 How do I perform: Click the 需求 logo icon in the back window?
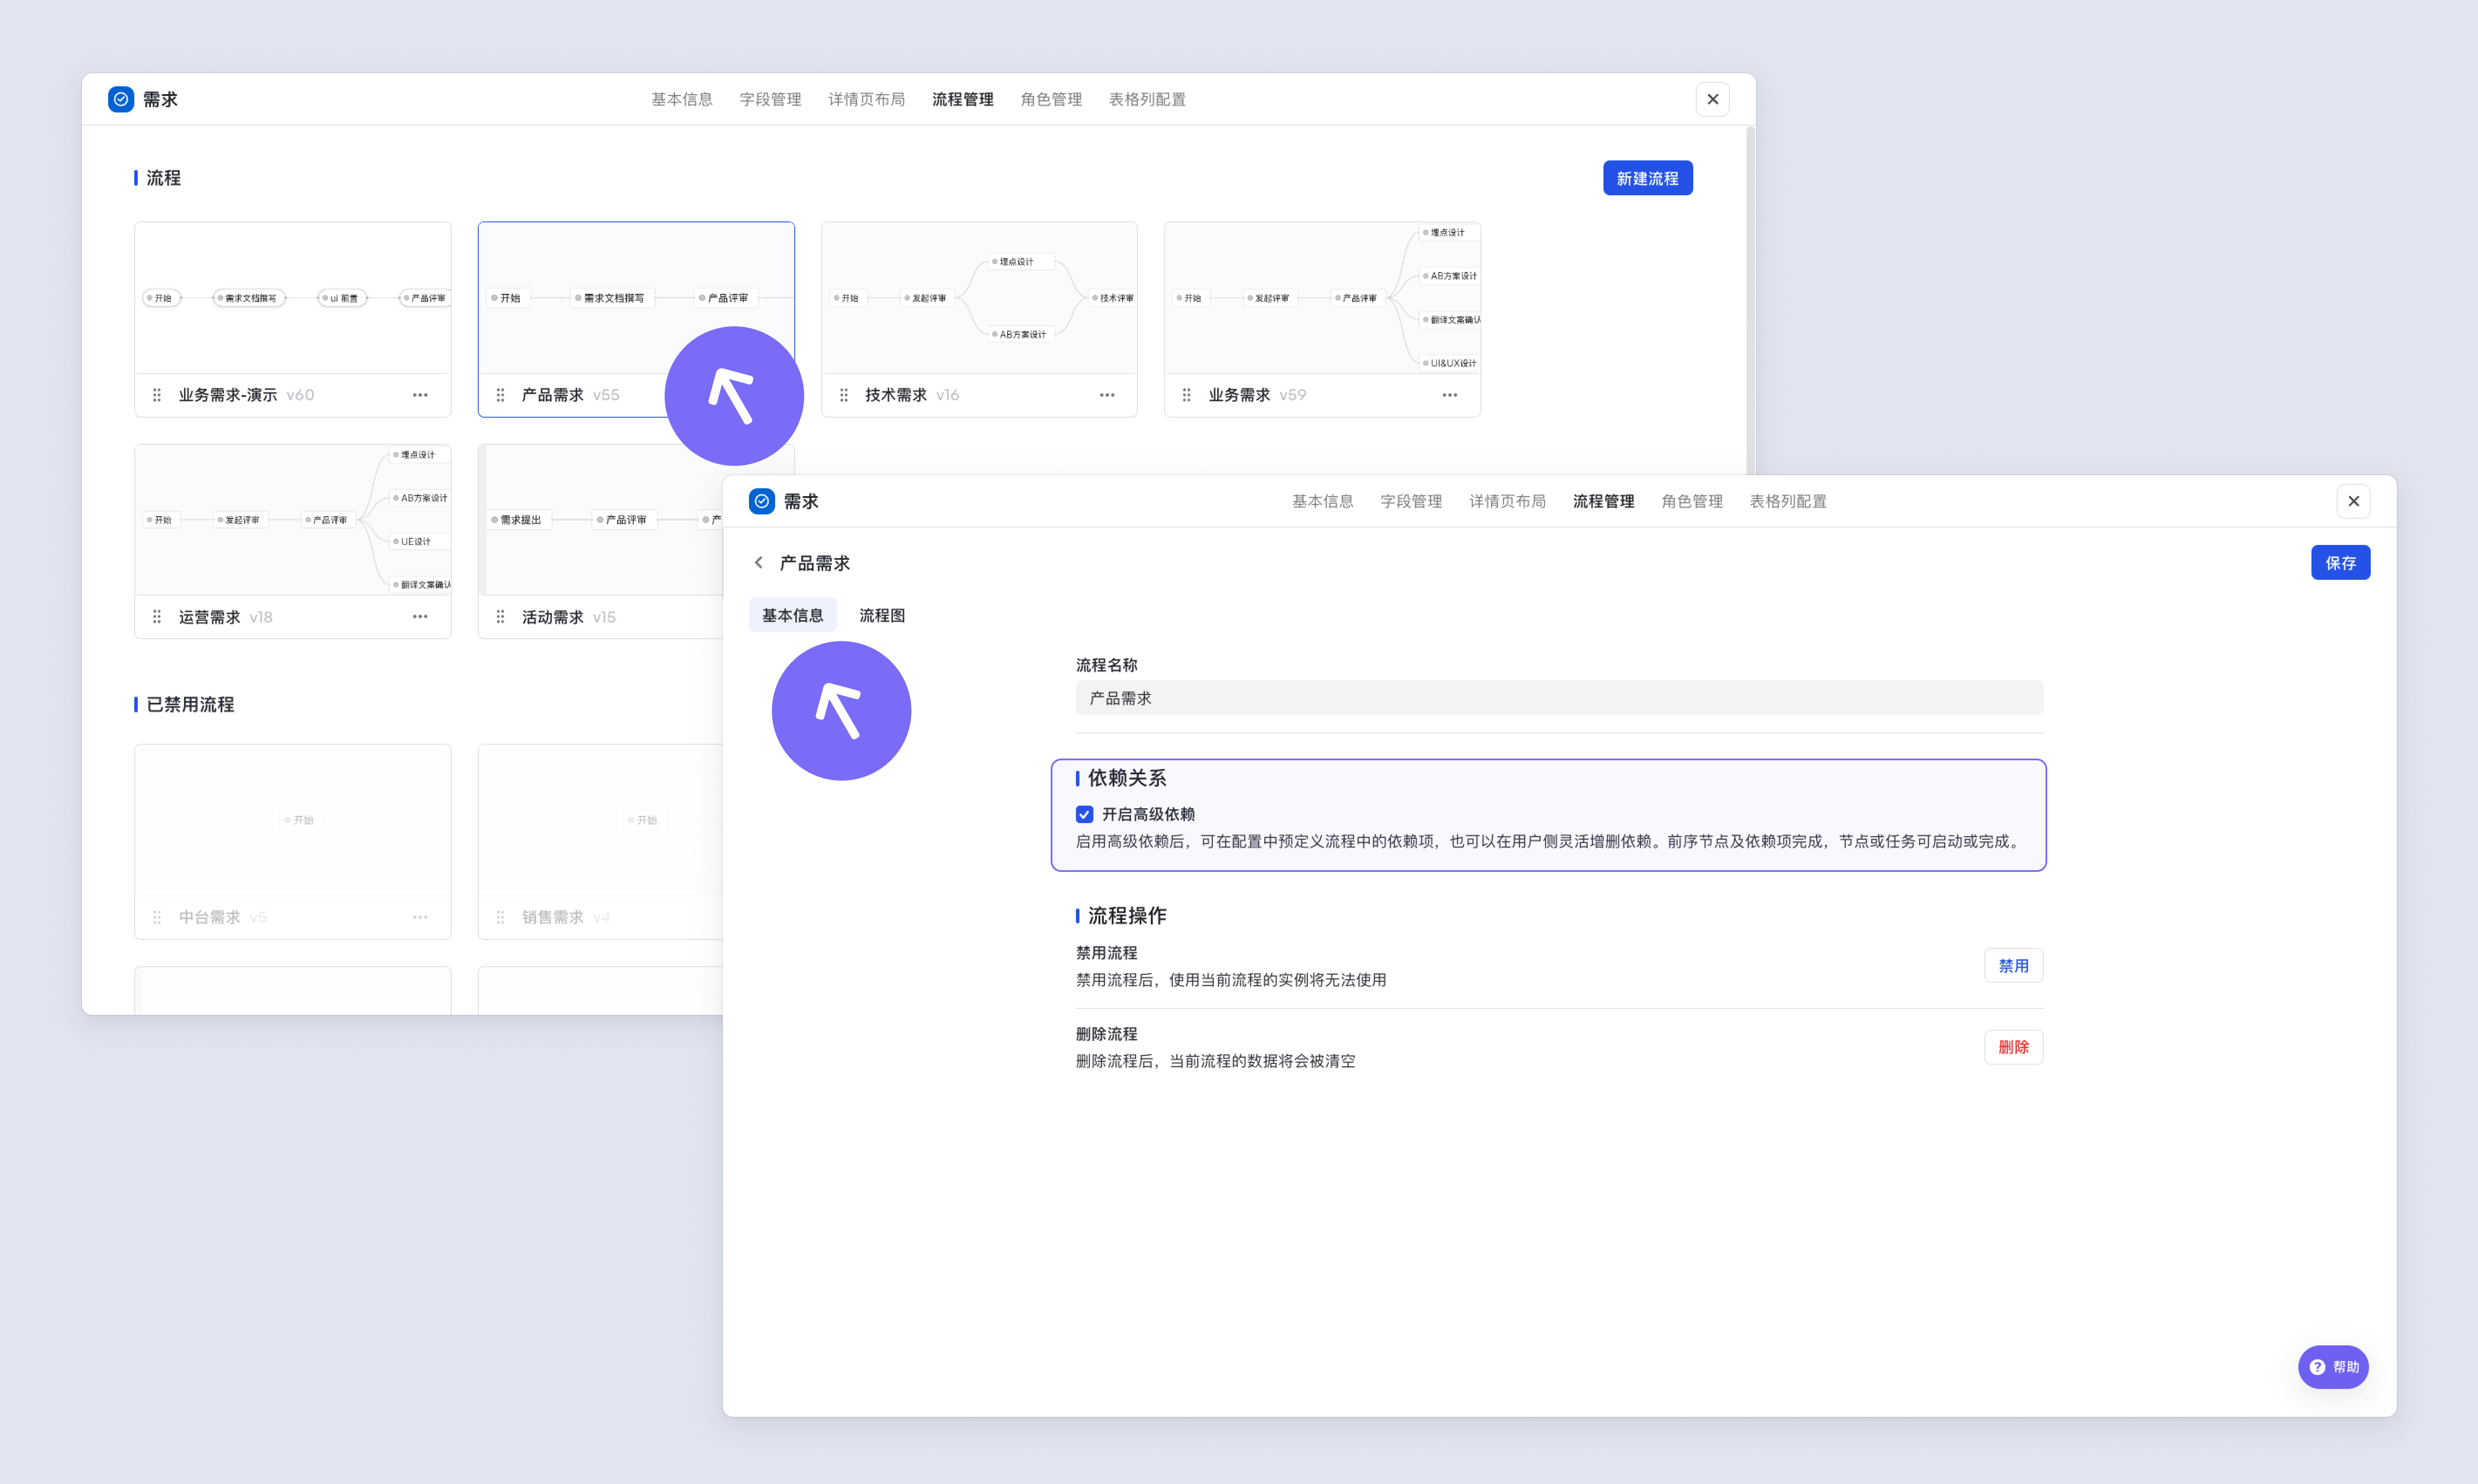pos(121,99)
